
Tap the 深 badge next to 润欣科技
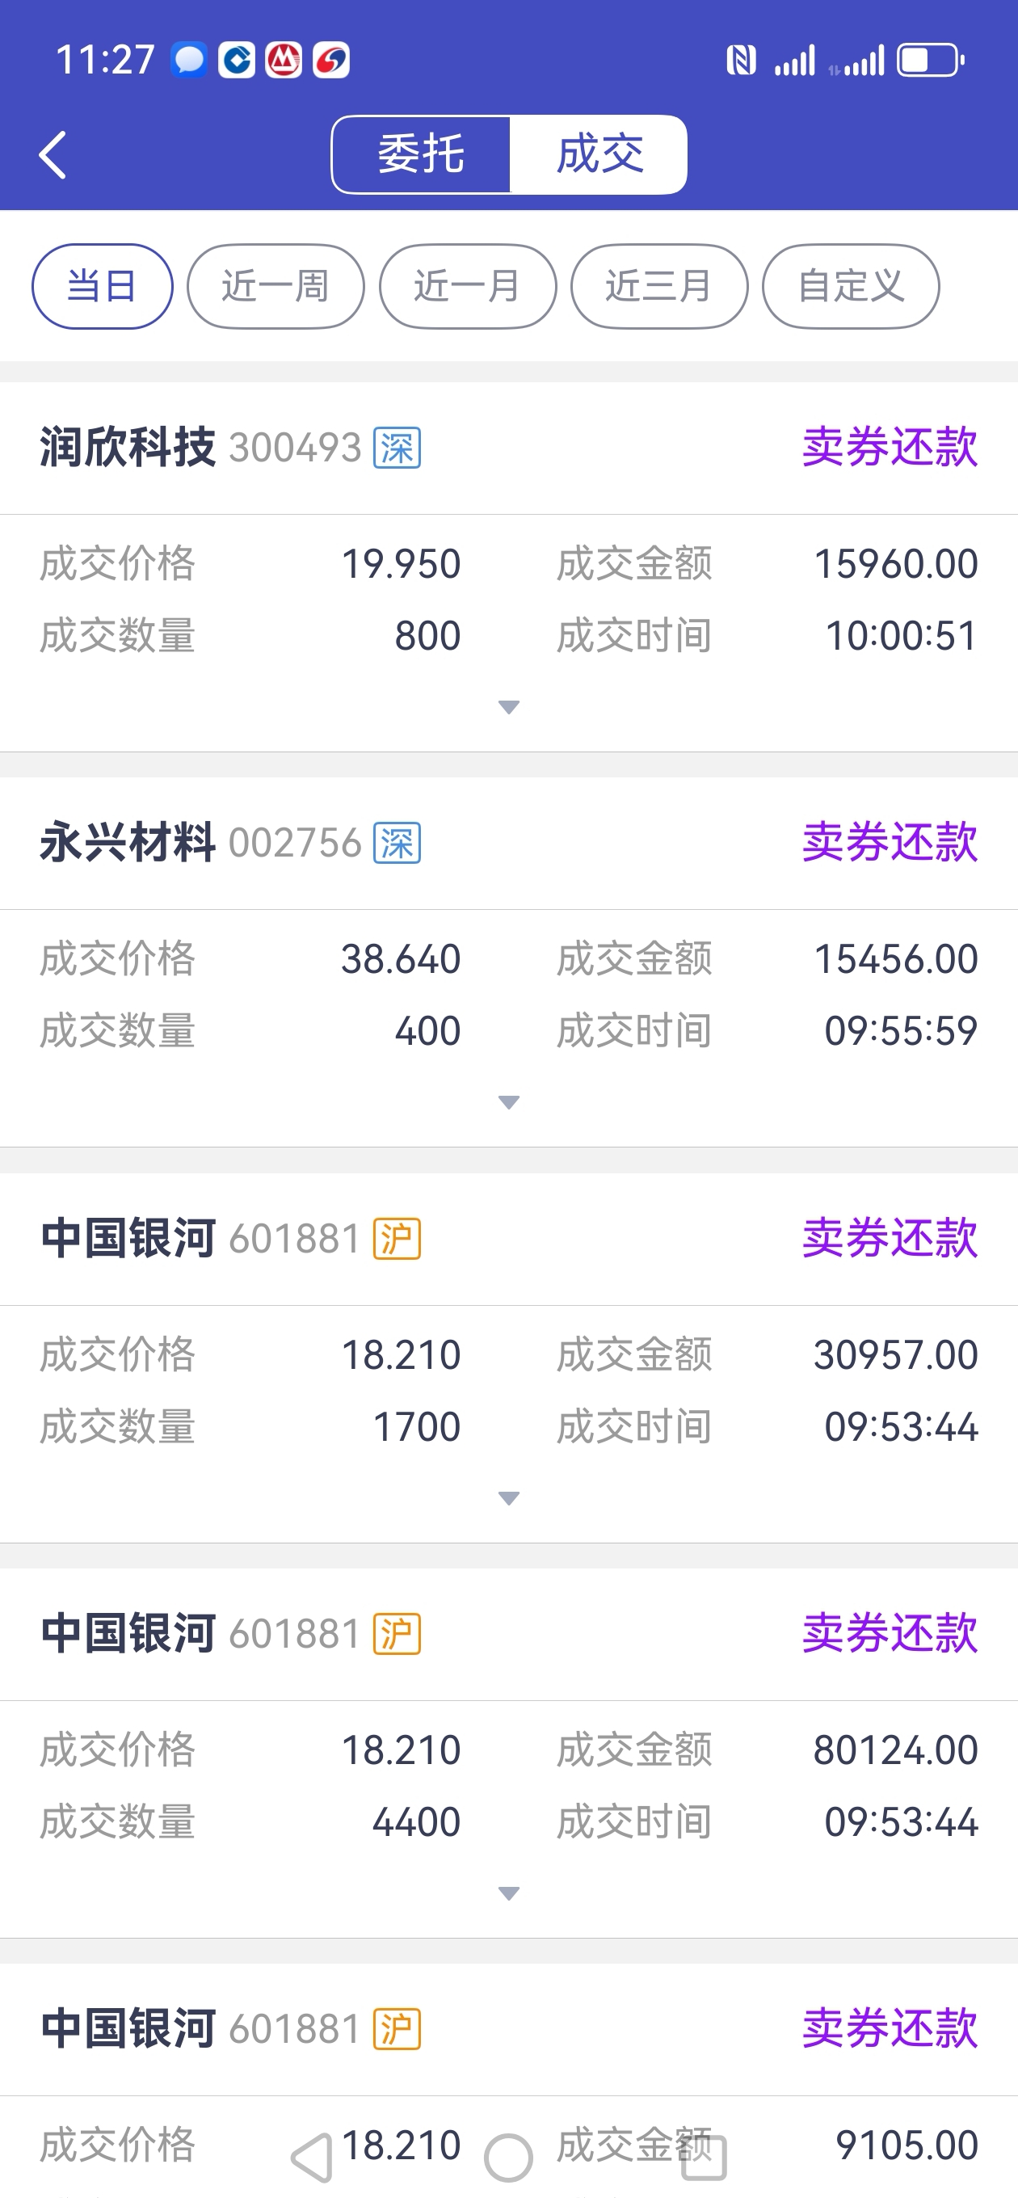tap(397, 448)
